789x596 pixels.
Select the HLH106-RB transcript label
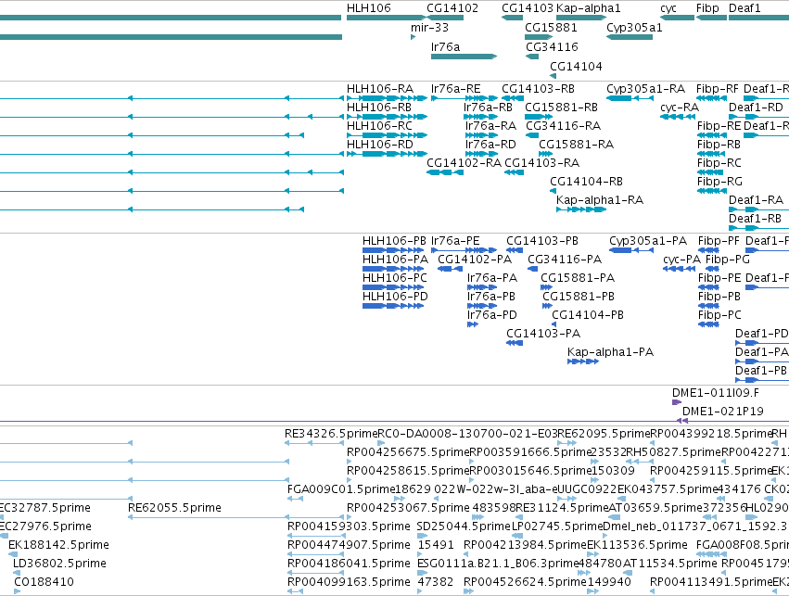coord(379,108)
